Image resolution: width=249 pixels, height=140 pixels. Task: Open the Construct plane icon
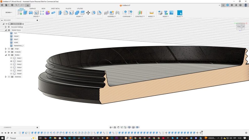pos(140,13)
